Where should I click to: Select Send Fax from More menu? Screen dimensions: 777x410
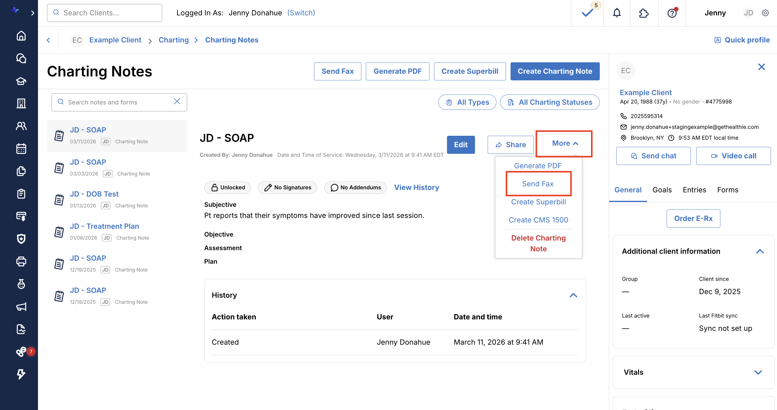[538, 184]
